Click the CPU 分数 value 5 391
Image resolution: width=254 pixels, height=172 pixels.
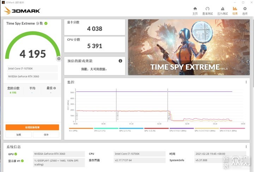point(95,46)
